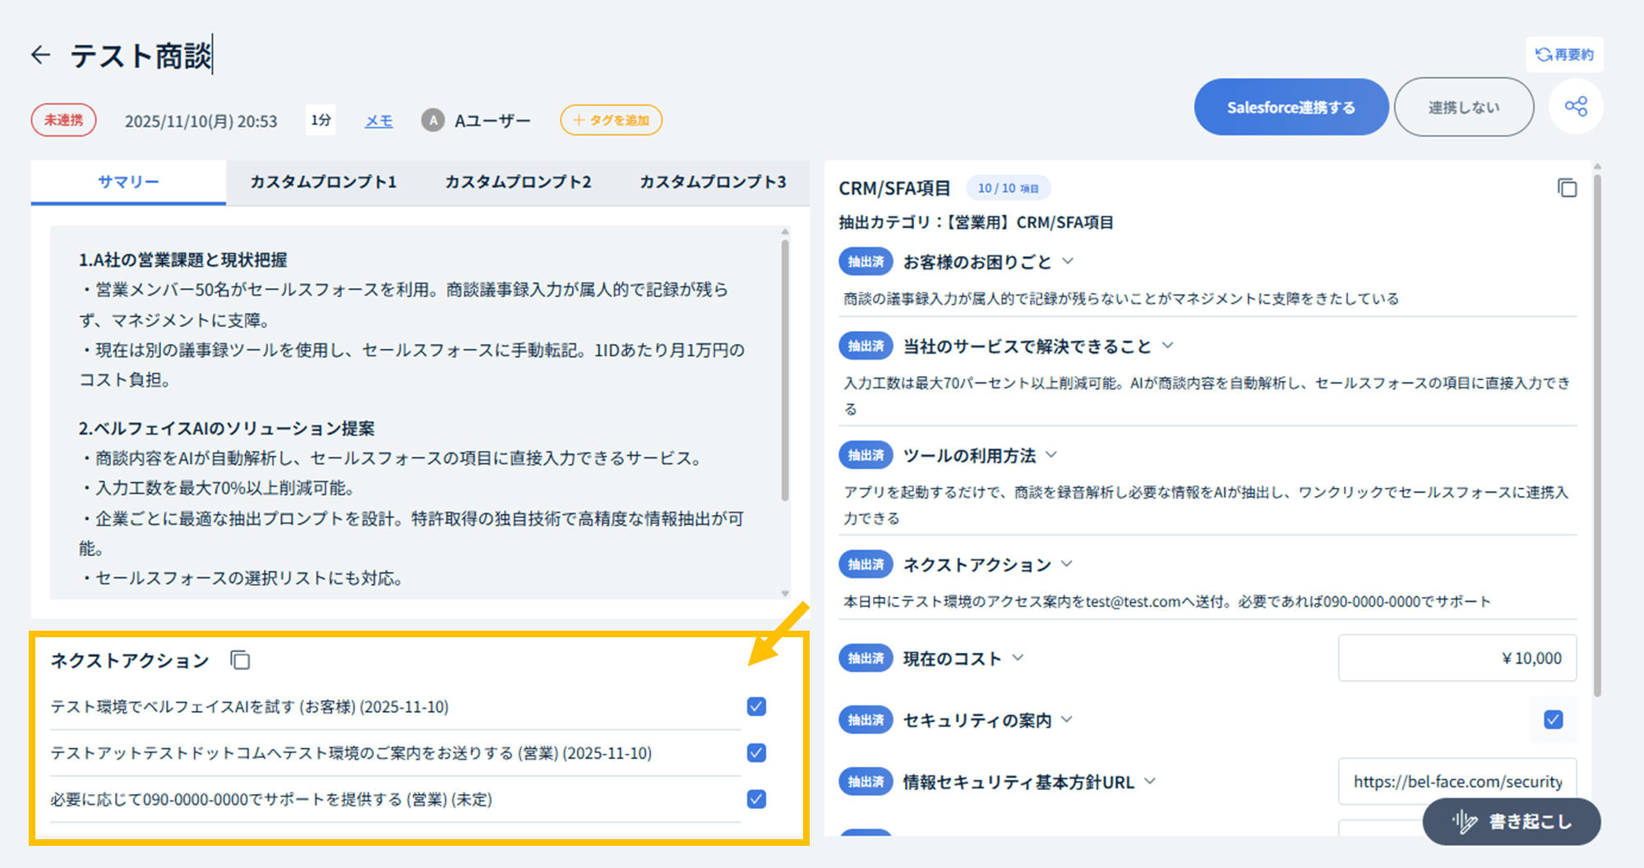Uncheck テスト環境でベルフェイスAIを試す action checkbox
1644x868 pixels.
(756, 707)
